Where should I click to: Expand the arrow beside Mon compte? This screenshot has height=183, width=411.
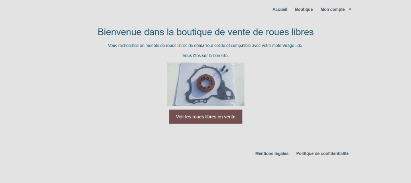point(350,10)
